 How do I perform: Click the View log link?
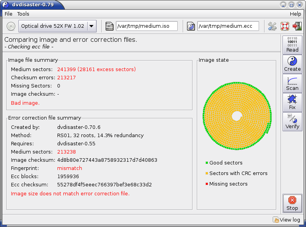click(288, 220)
